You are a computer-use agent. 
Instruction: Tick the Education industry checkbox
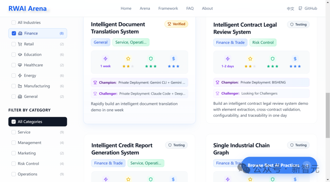click(14, 54)
